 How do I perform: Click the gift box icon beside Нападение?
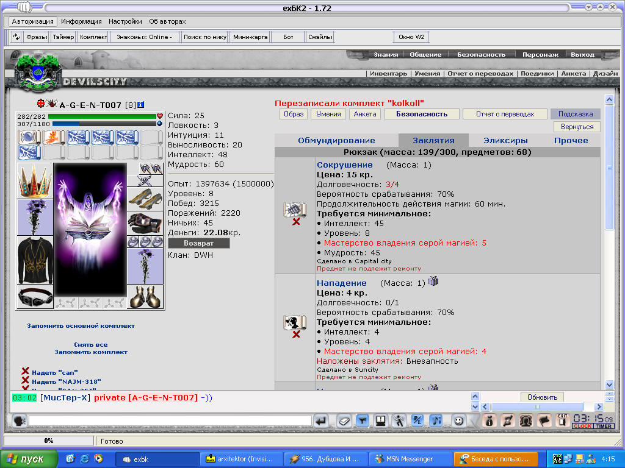pyautogui.click(x=433, y=282)
